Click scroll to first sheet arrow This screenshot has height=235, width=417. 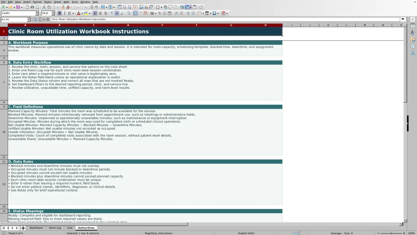pos(3,228)
